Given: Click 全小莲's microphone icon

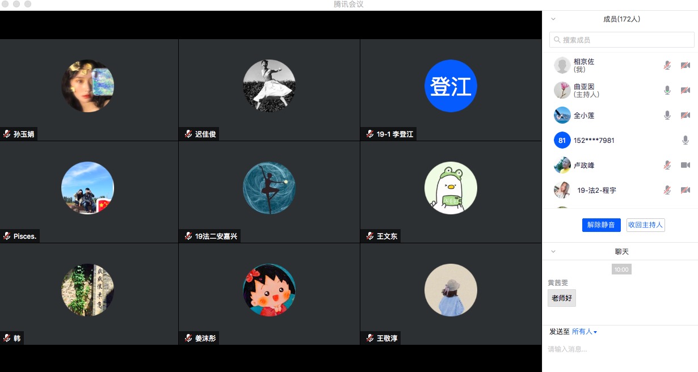Looking at the screenshot, I should [667, 116].
